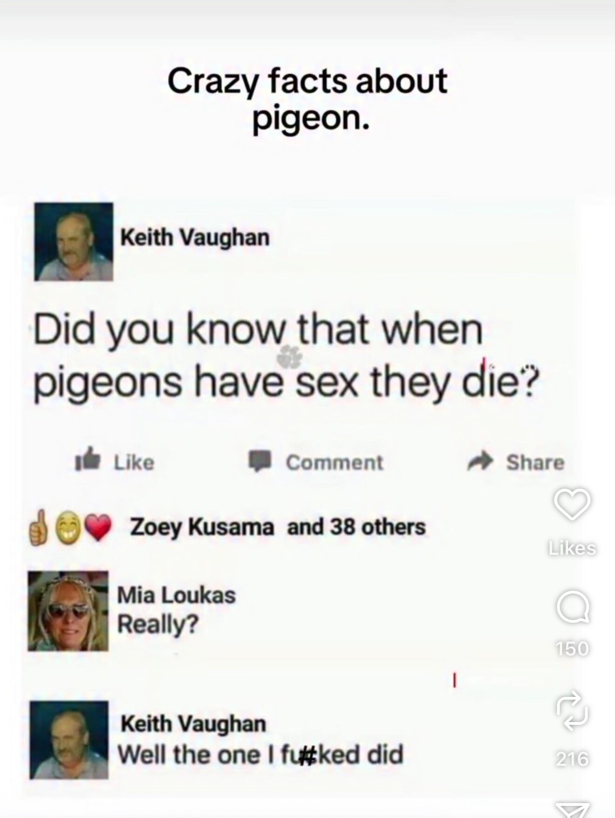Open Keith Vaughan's profile picture in the post header
Screen dimensions: 615x818
pyautogui.click(x=74, y=241)
